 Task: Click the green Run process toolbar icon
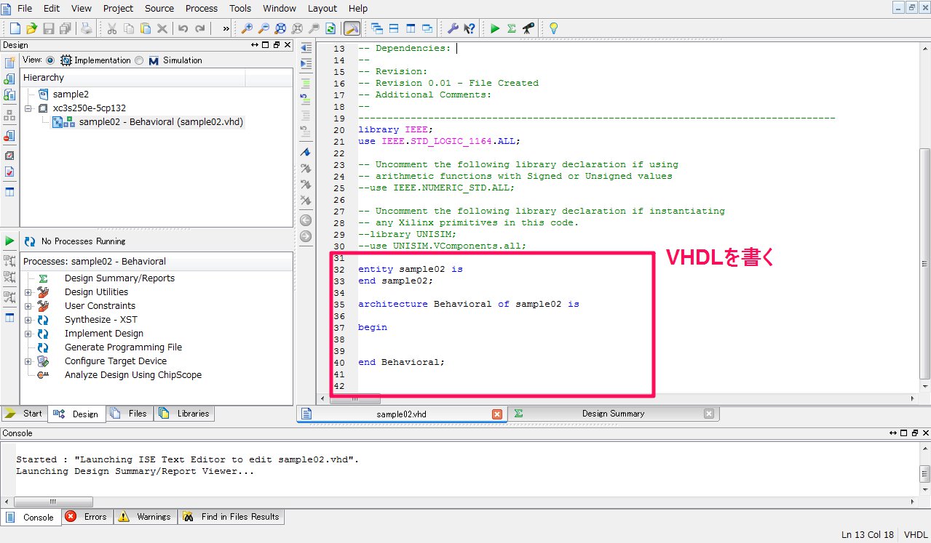point(495,28)
